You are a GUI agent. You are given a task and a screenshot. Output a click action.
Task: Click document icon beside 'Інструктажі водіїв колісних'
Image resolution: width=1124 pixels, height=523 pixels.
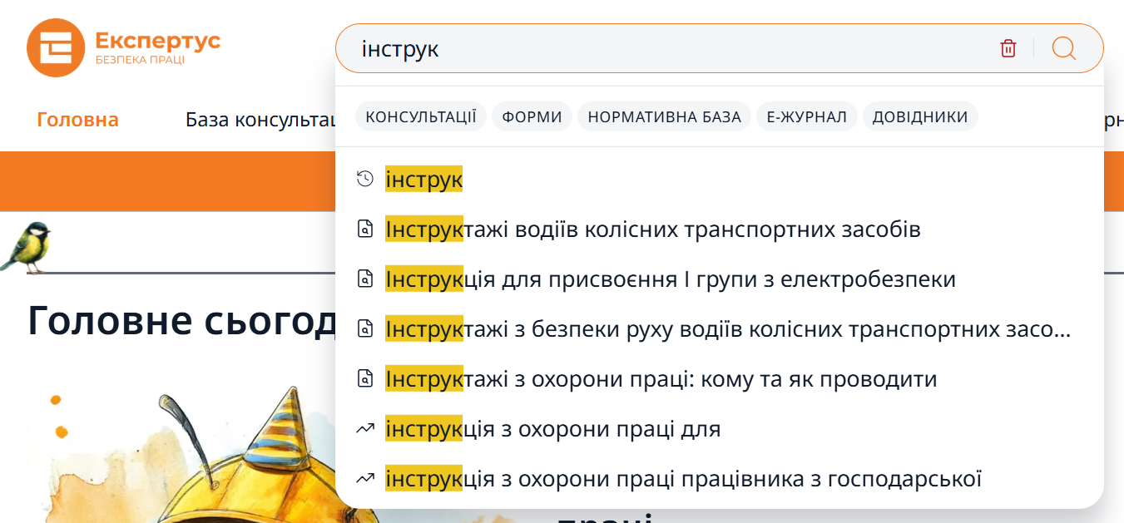tap(364, 229)
